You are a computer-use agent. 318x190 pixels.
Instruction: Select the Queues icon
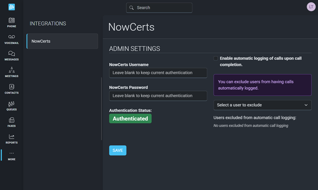tap(12, 104)
